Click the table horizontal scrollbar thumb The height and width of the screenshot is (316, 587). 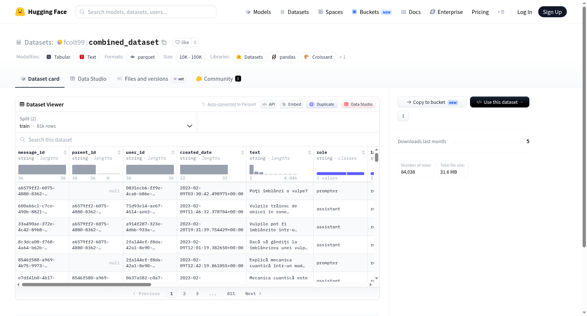coord(87,284)
